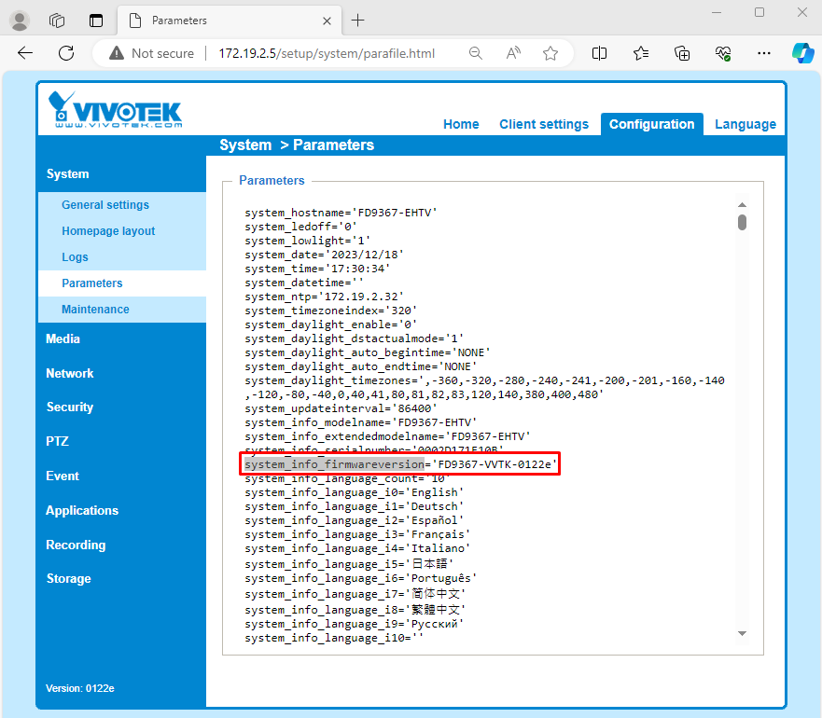Click the browser back arrow
Screen dimensions: 822x718
point(24,53)
